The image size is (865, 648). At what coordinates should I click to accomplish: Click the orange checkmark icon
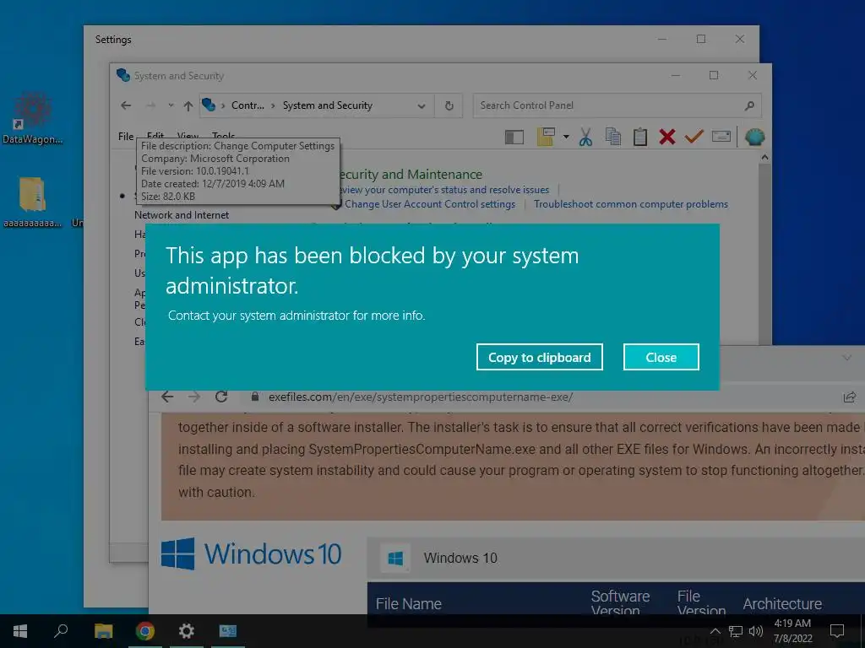694,136
